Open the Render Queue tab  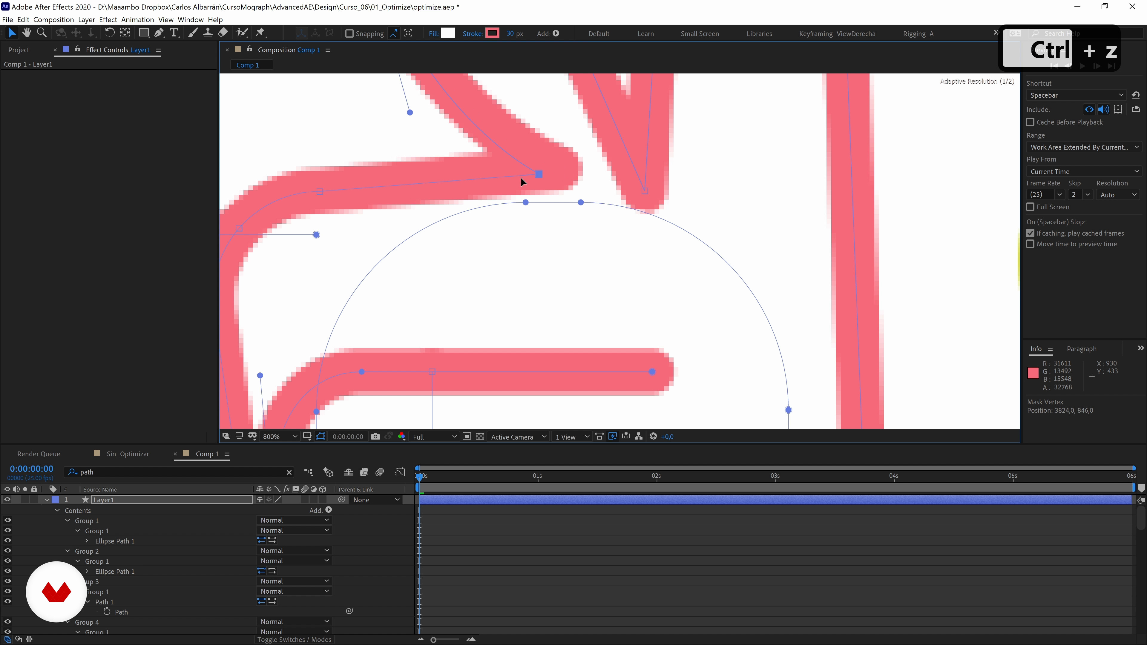39,454
